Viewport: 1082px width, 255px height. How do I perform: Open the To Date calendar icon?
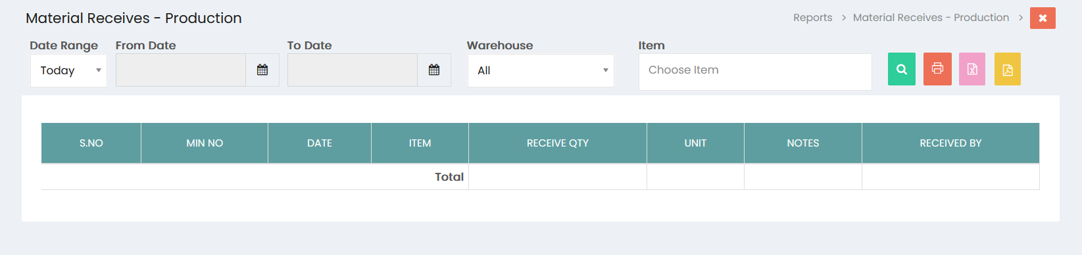434,70
